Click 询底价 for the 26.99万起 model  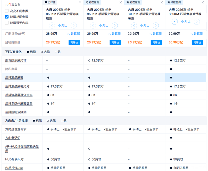tap(115, 42)
